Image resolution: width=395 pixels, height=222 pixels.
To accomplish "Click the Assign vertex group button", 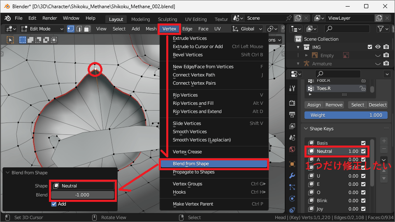I will pos(314,105).
